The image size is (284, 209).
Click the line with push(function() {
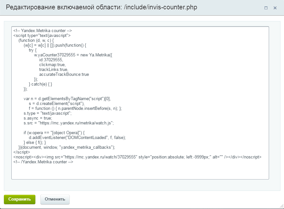[55, 45]
